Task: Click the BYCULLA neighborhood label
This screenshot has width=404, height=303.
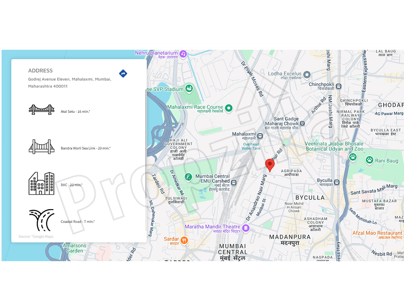Action: [310, 198]
